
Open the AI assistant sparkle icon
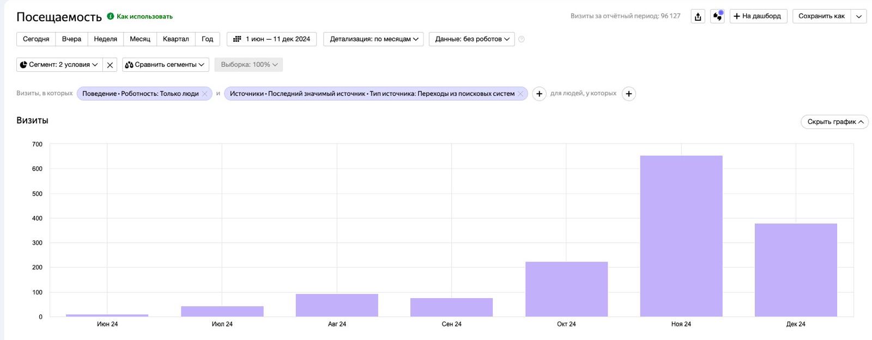[x=717, y=16]
